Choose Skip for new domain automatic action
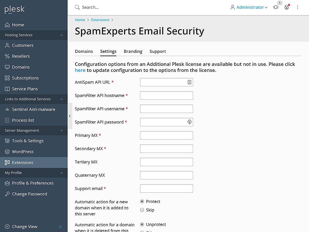The image size is (309, 232). click(142, 210)
